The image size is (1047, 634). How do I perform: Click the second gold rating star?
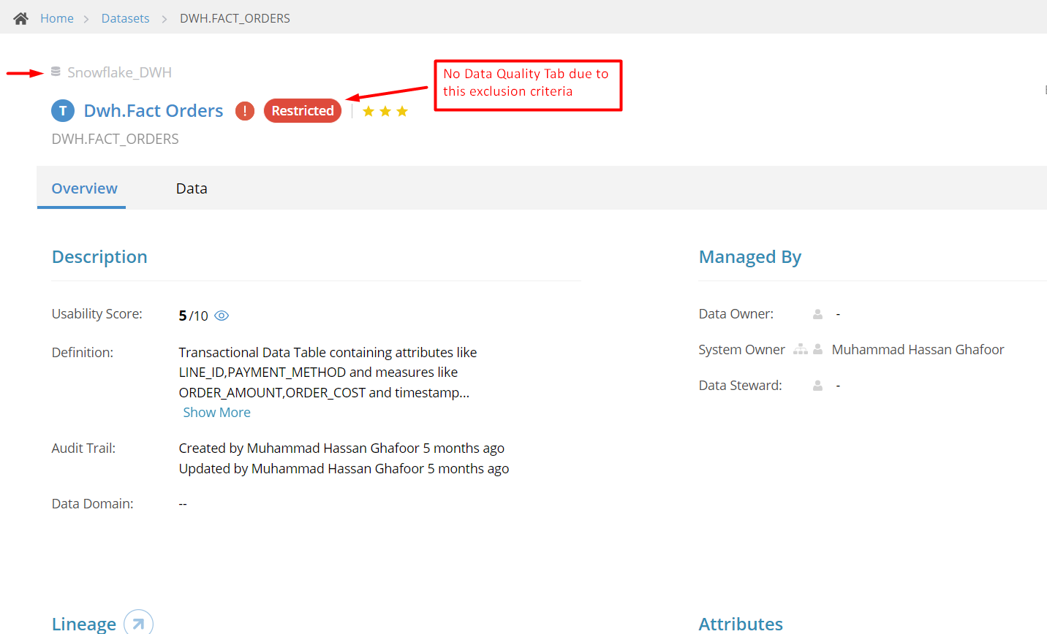pos(385,111)
